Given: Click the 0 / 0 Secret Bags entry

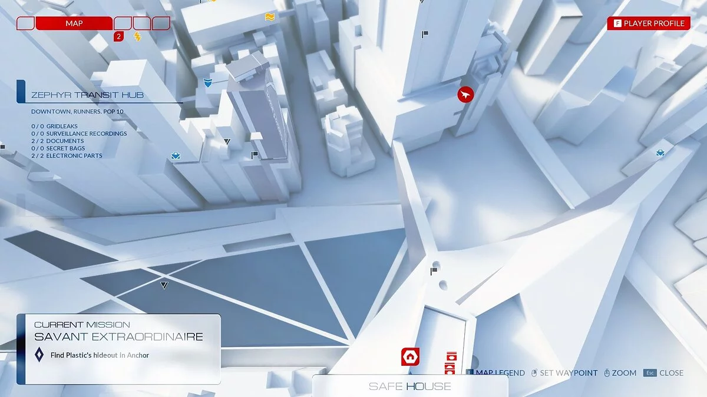Looking at the screenshot, I should click(x=58, y=148).
